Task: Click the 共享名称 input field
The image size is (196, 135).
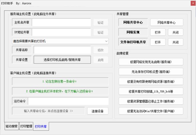Action: (62, 50)
